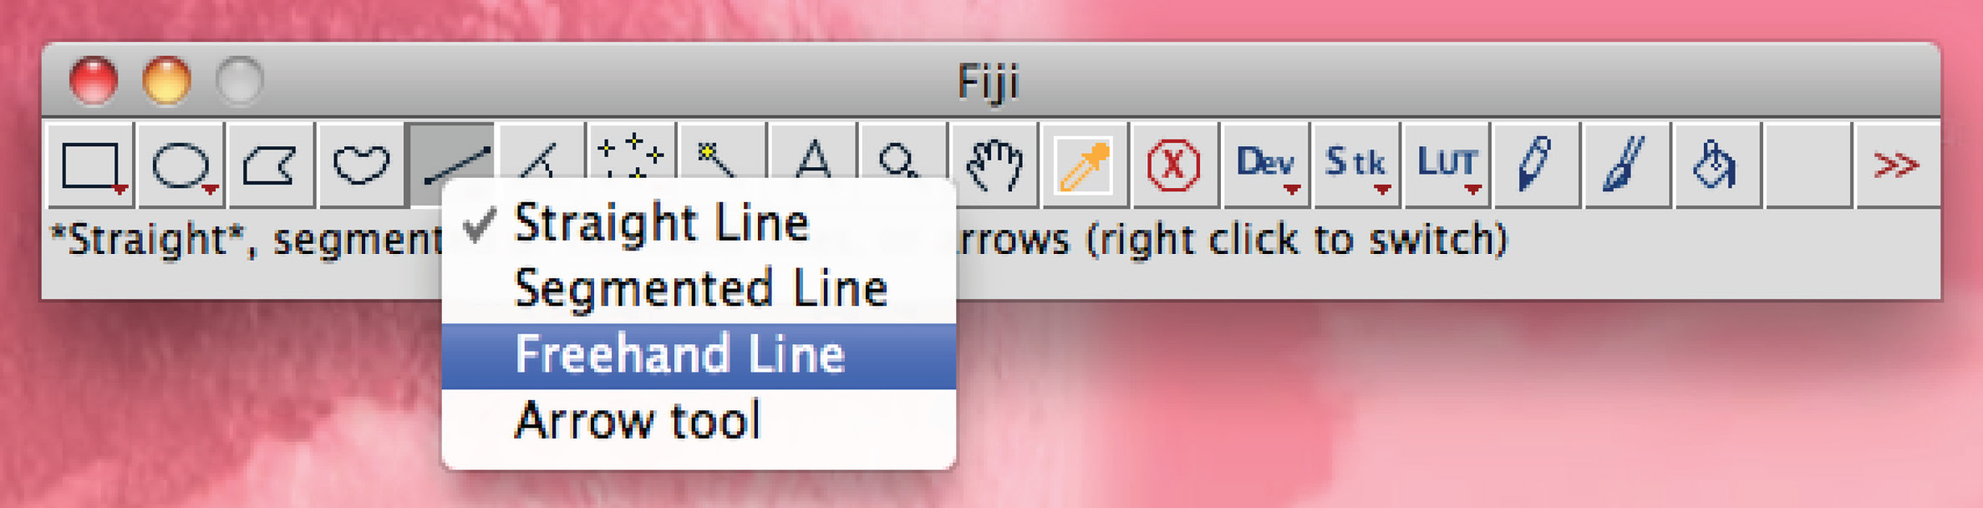Choose Freehand Line from the menu

pyautogui.click(x=680, y=355)
